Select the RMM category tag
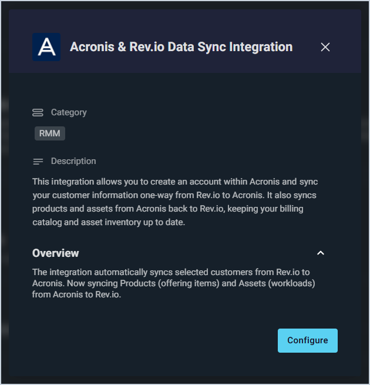 [x=50, y=133]
